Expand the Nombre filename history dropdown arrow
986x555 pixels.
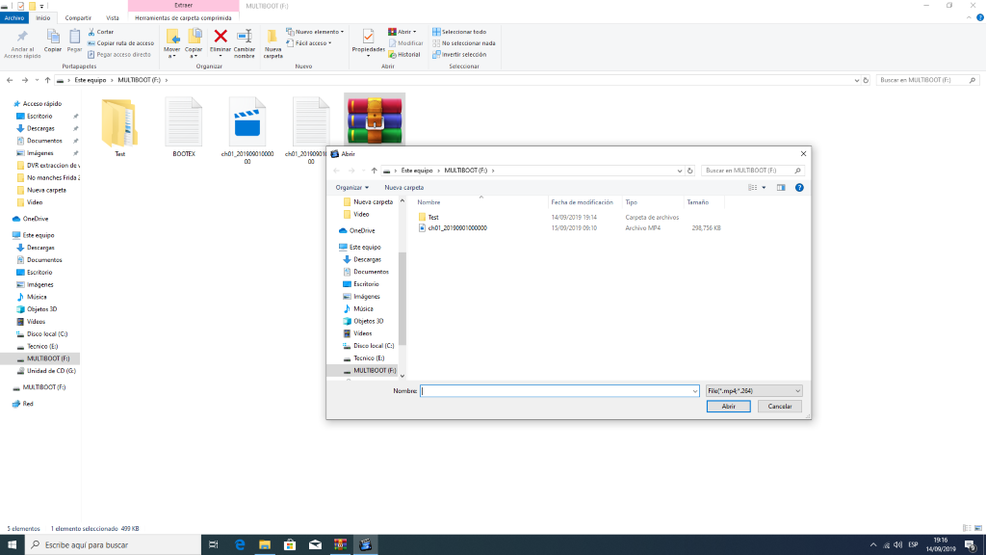tap(695, 390)
